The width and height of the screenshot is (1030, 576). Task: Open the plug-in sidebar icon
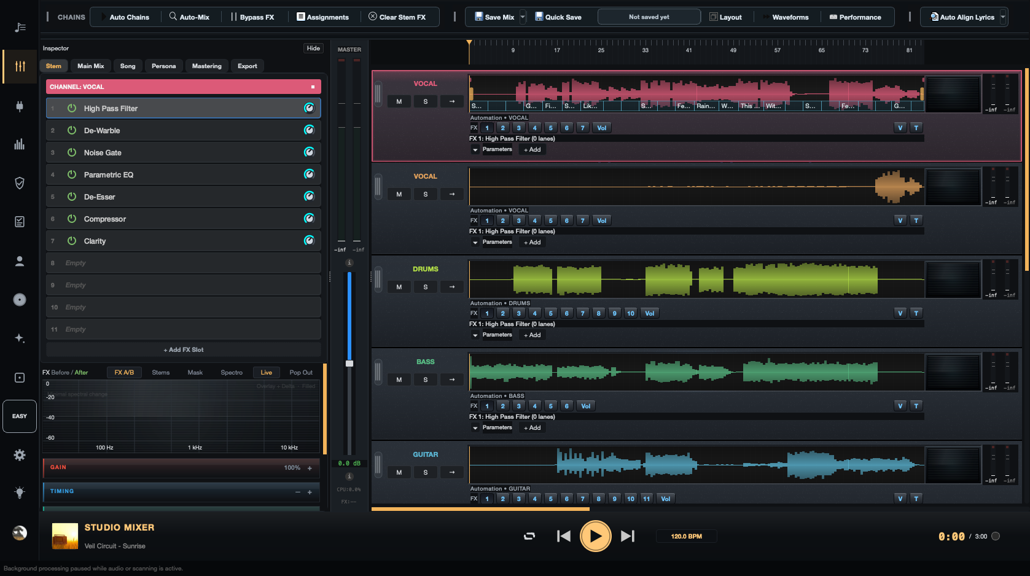pyautogui.click(x=20, y=106)
